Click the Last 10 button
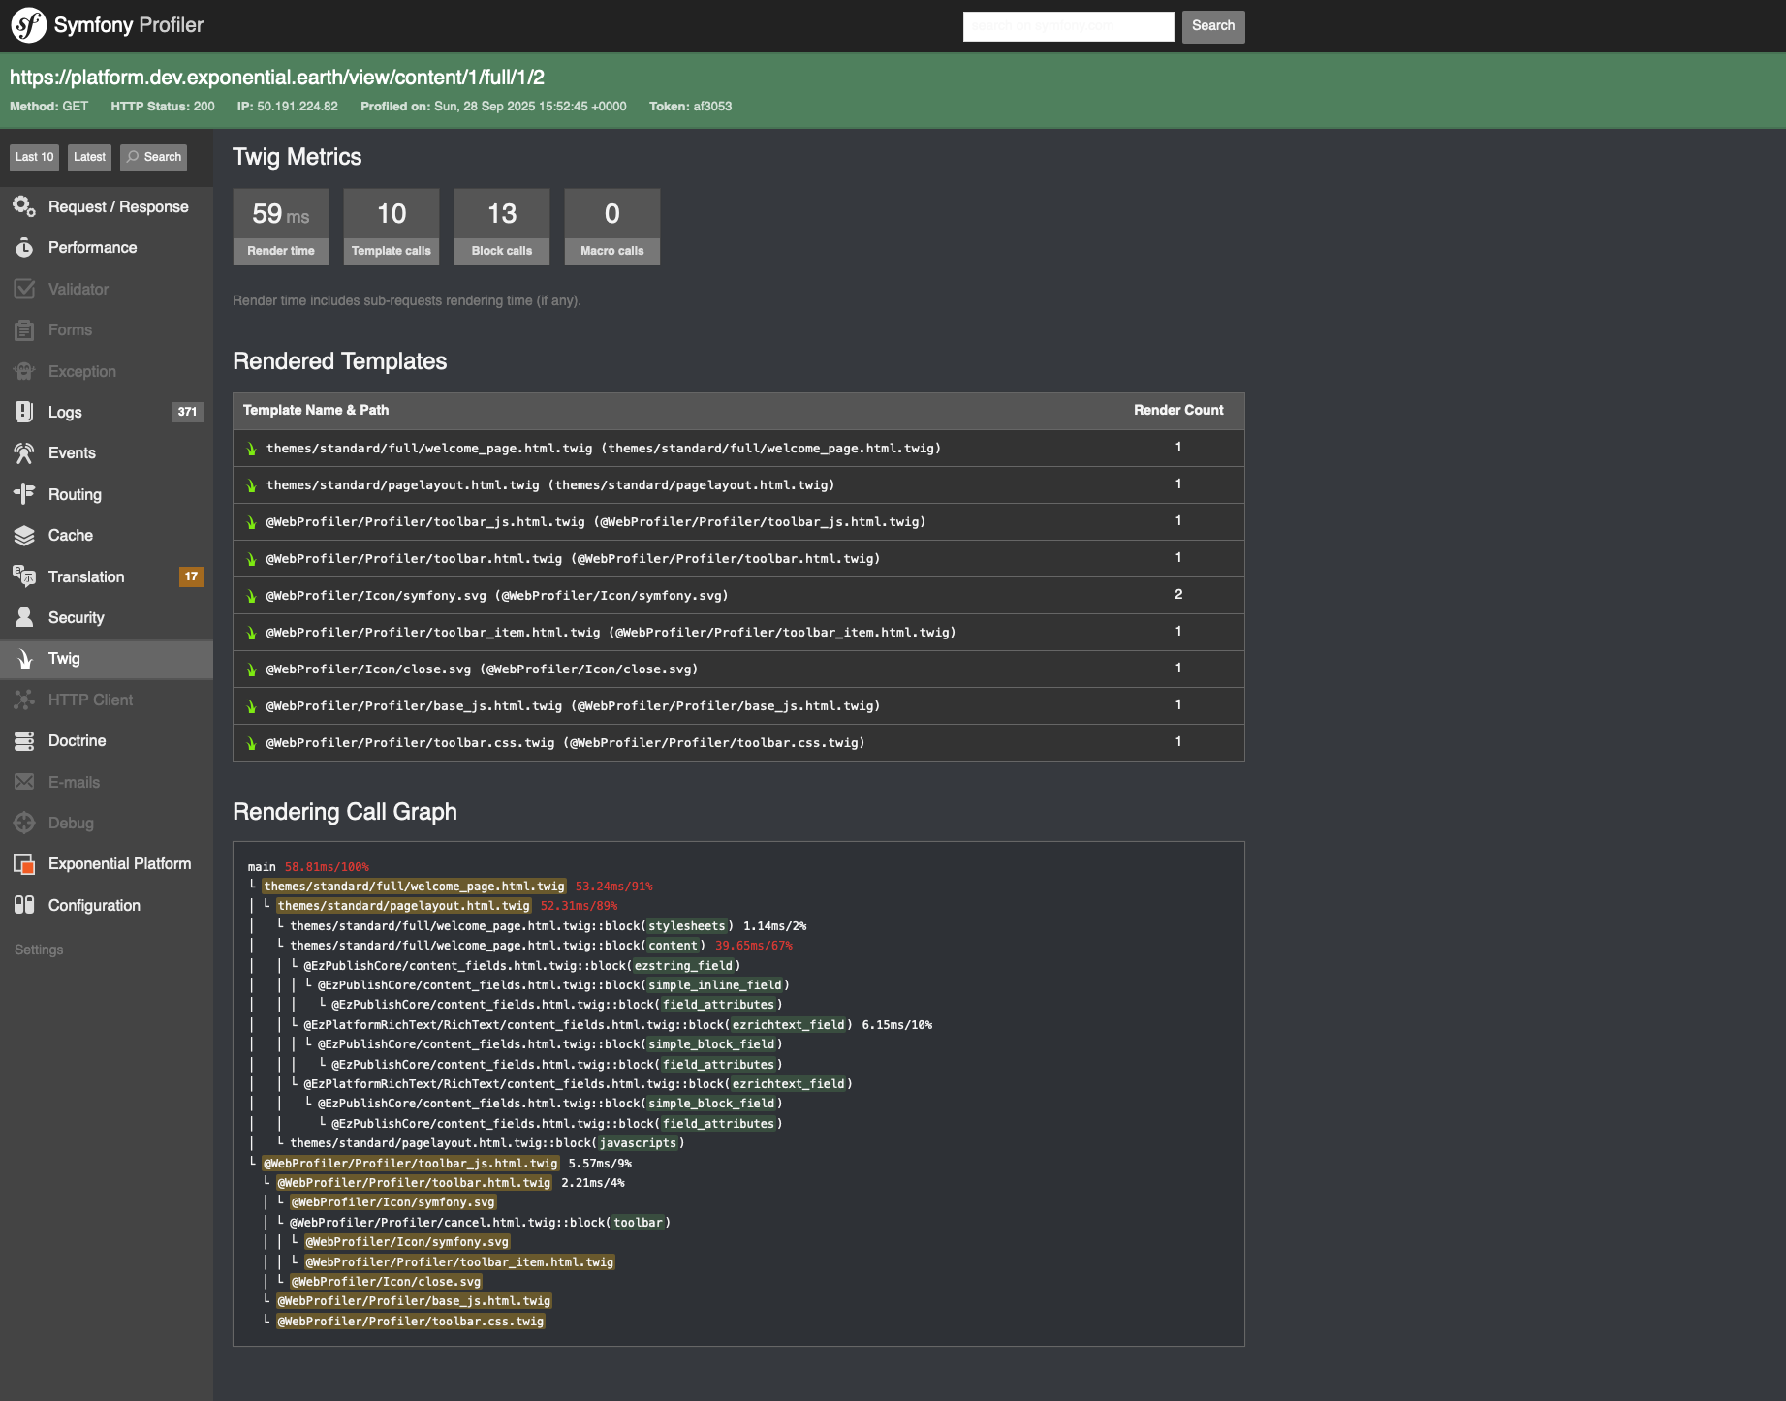 coord(34,157)
